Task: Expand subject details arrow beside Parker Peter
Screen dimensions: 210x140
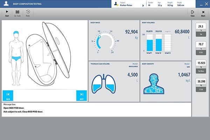Action: tap(143, 5)
